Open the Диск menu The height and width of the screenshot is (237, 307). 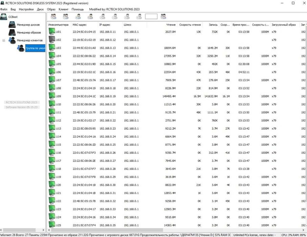40,9
